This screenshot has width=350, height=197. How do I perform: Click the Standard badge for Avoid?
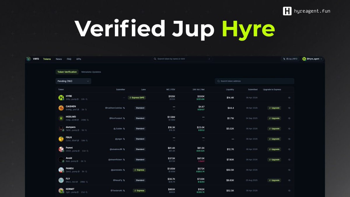click(140, 160)
